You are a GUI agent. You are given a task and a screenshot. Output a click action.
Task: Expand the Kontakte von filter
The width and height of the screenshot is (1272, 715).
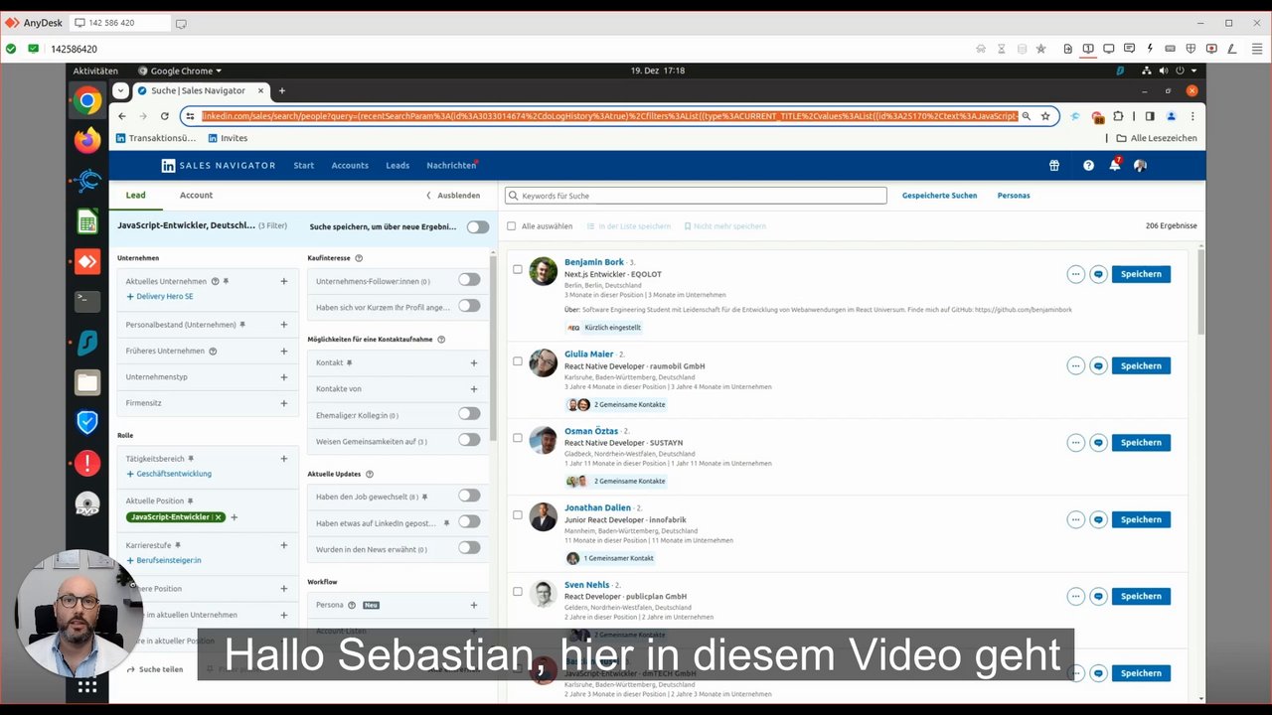(x=474, y=389)
